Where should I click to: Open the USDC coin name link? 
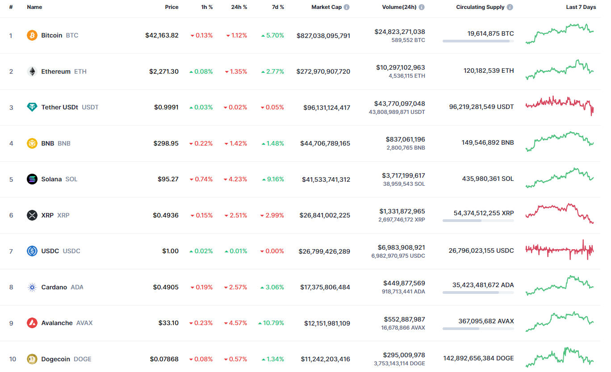pyautogui.click(x=50, y=251)
